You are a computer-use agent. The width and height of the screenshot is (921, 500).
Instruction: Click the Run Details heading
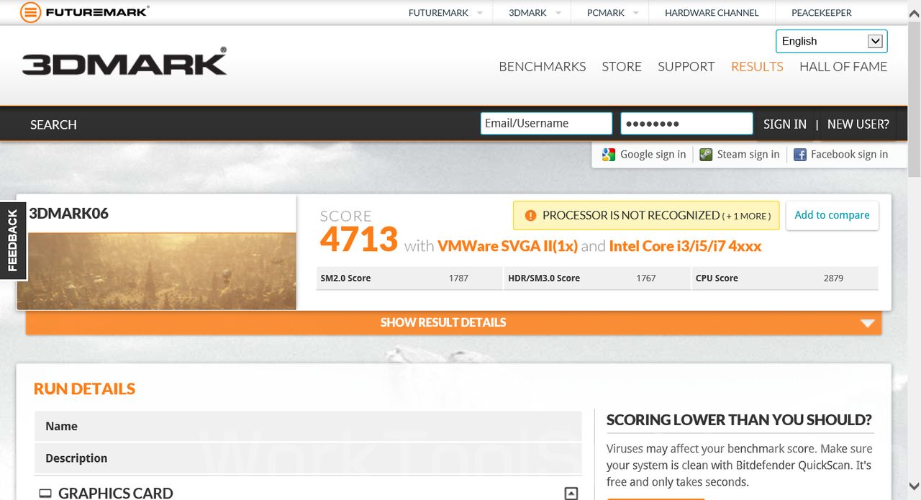click(x=84, y=389)
